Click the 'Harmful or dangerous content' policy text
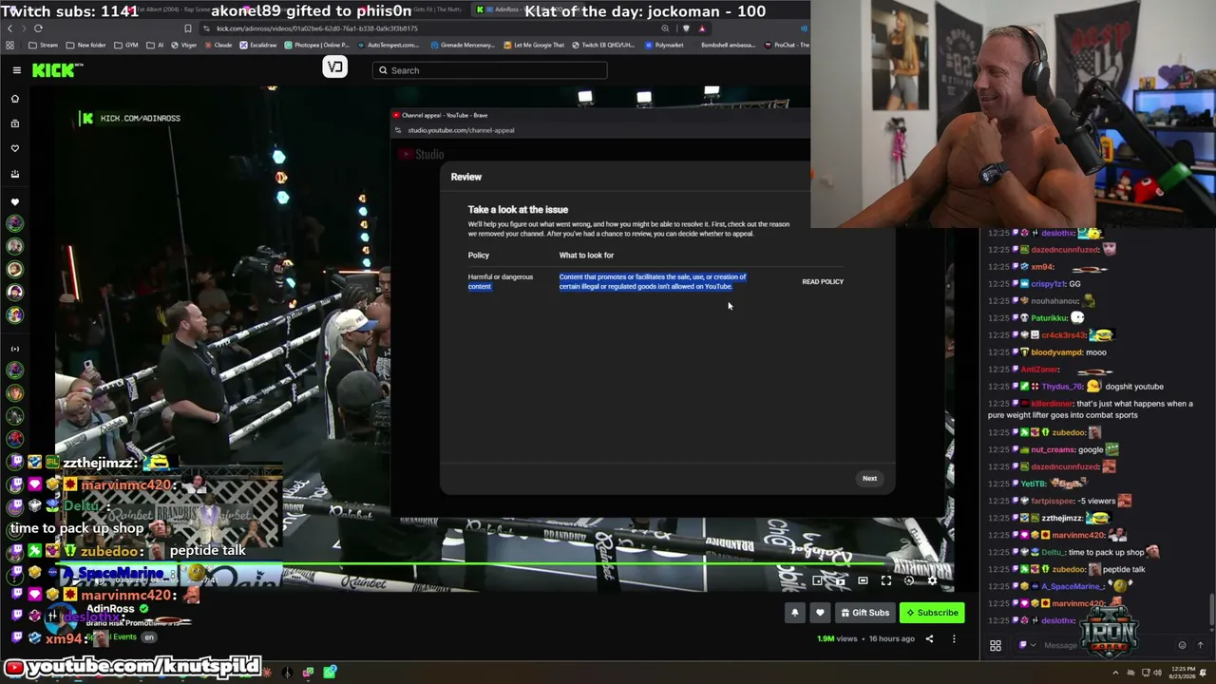The height and width of the screenshot is (684, 1216). (501, 281)
